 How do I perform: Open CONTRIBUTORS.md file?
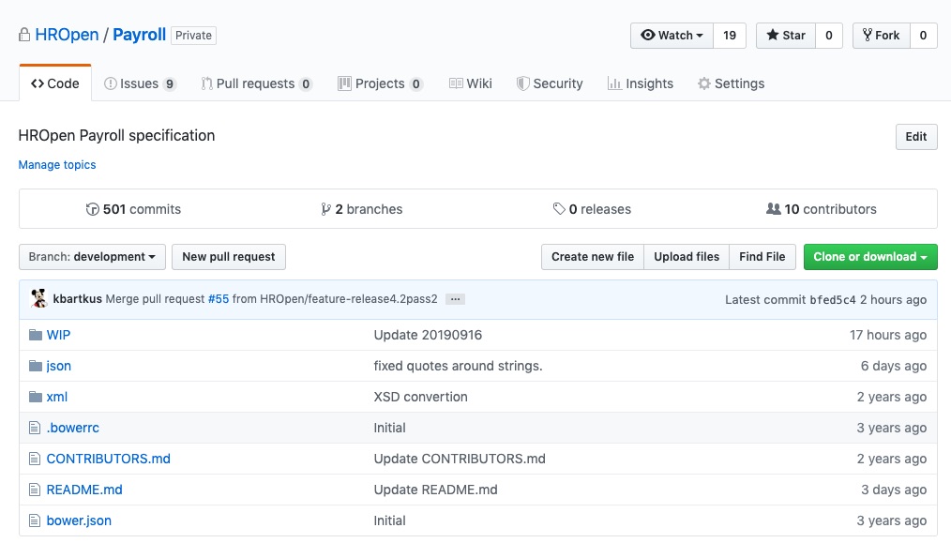pyautogui.click(x=109, y=459)
